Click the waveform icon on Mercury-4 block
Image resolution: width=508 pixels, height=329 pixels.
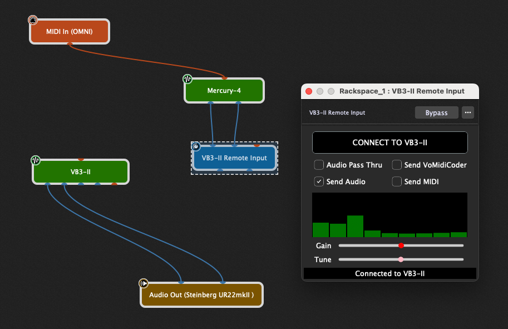click(x=188, y=78)
